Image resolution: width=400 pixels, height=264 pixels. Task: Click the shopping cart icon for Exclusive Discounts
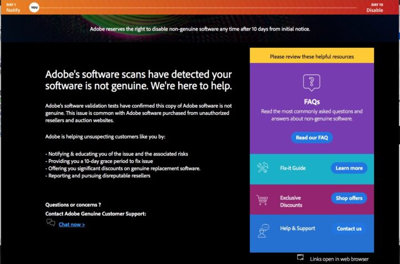(x=262, y=200)
